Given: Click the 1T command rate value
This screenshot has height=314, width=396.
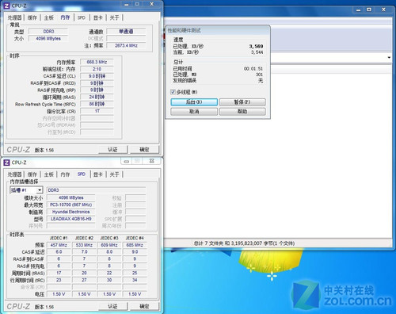Looking at the screenshot, I should (97, 111).
